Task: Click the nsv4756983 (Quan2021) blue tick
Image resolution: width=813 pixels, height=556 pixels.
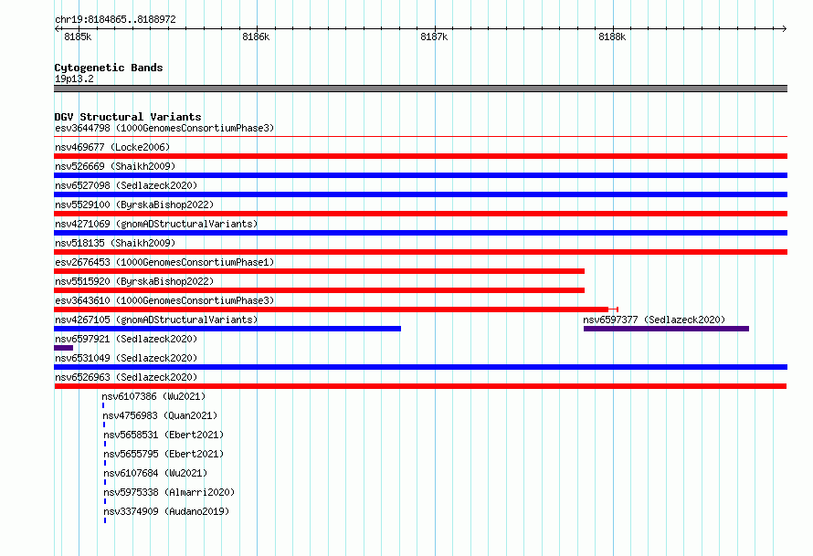Action: [104, 425]
